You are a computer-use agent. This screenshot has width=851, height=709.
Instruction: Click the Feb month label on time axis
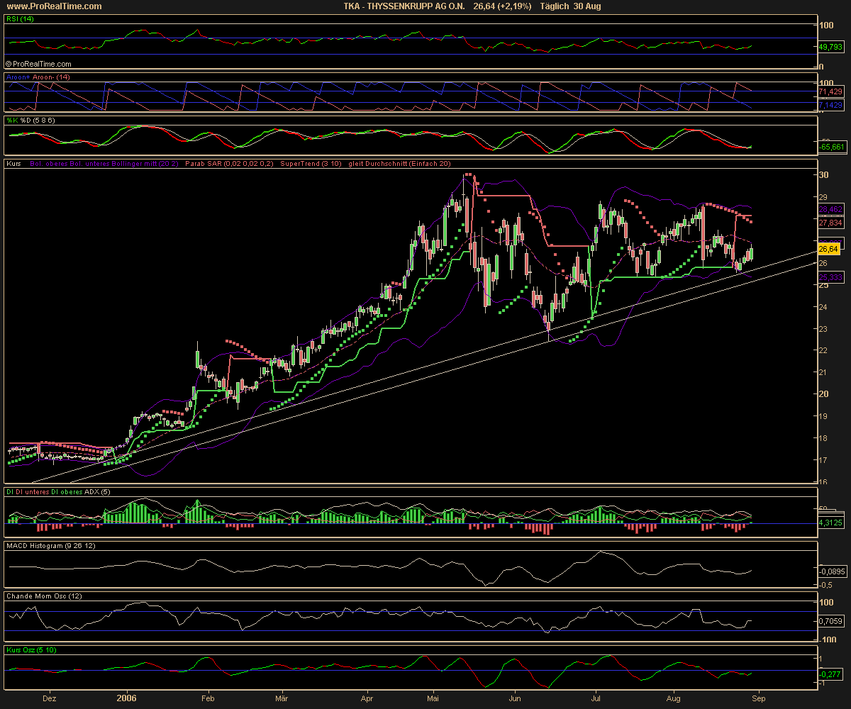click(208, 698)
